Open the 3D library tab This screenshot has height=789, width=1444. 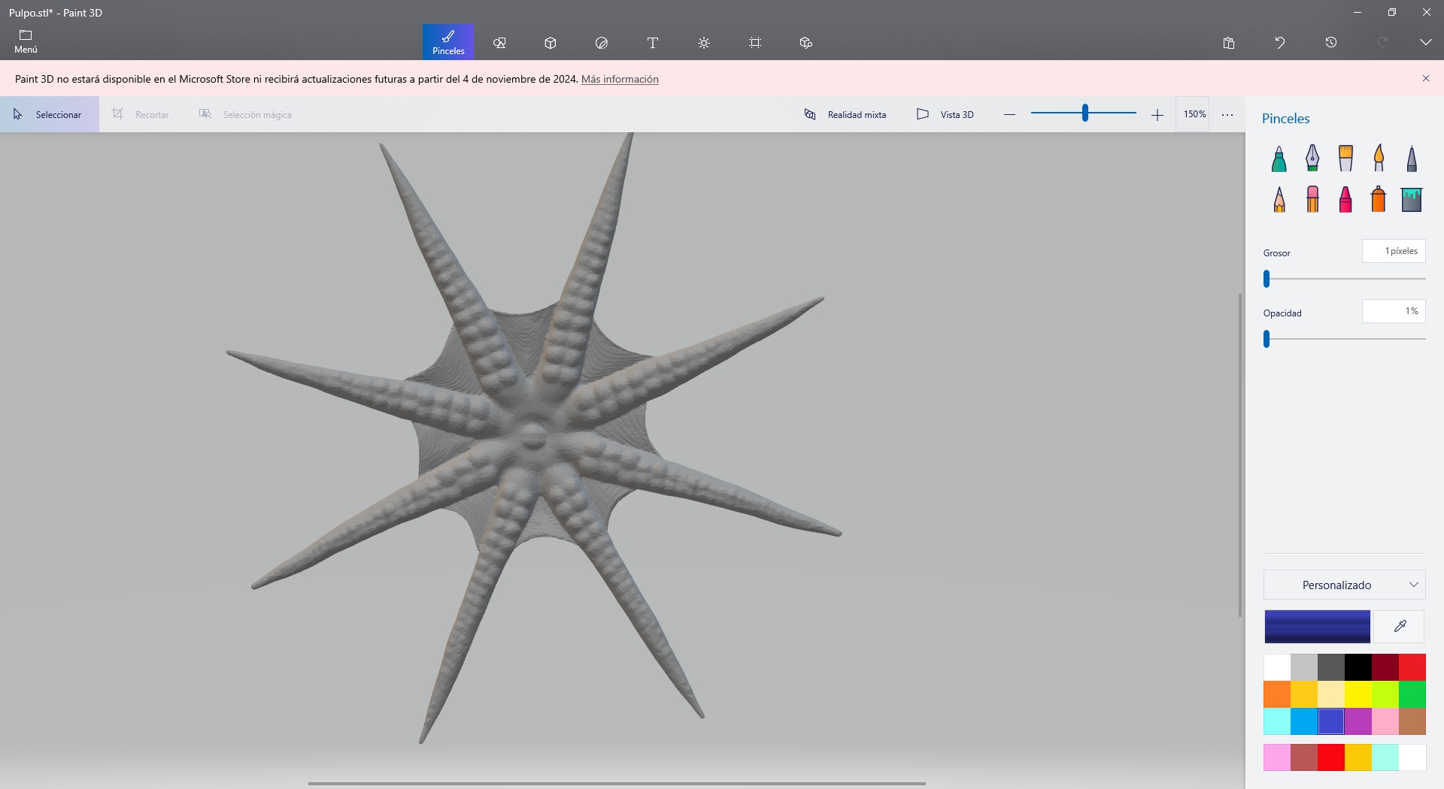click(806, 43)
